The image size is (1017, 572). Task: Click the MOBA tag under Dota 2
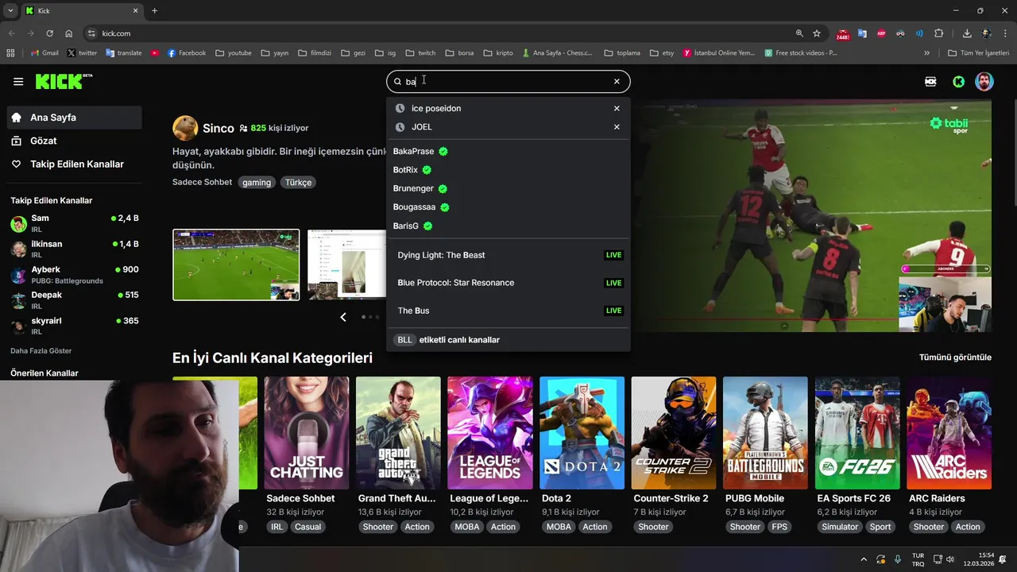[x=559, y=527]
